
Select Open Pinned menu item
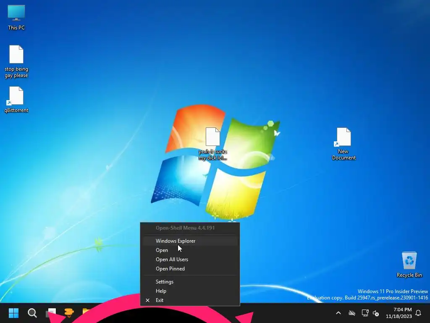click(x=190, y=269)
